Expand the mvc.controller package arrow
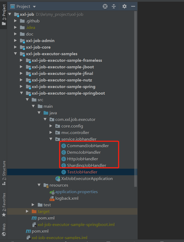The width and height of the screenshot is (184, 242). tap(51, 132)
